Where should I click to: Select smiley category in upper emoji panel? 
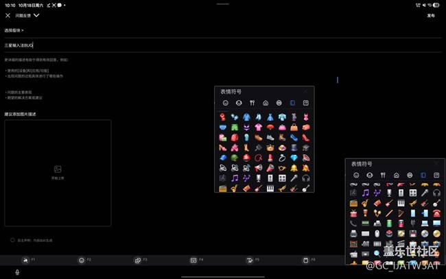point(224,103)
